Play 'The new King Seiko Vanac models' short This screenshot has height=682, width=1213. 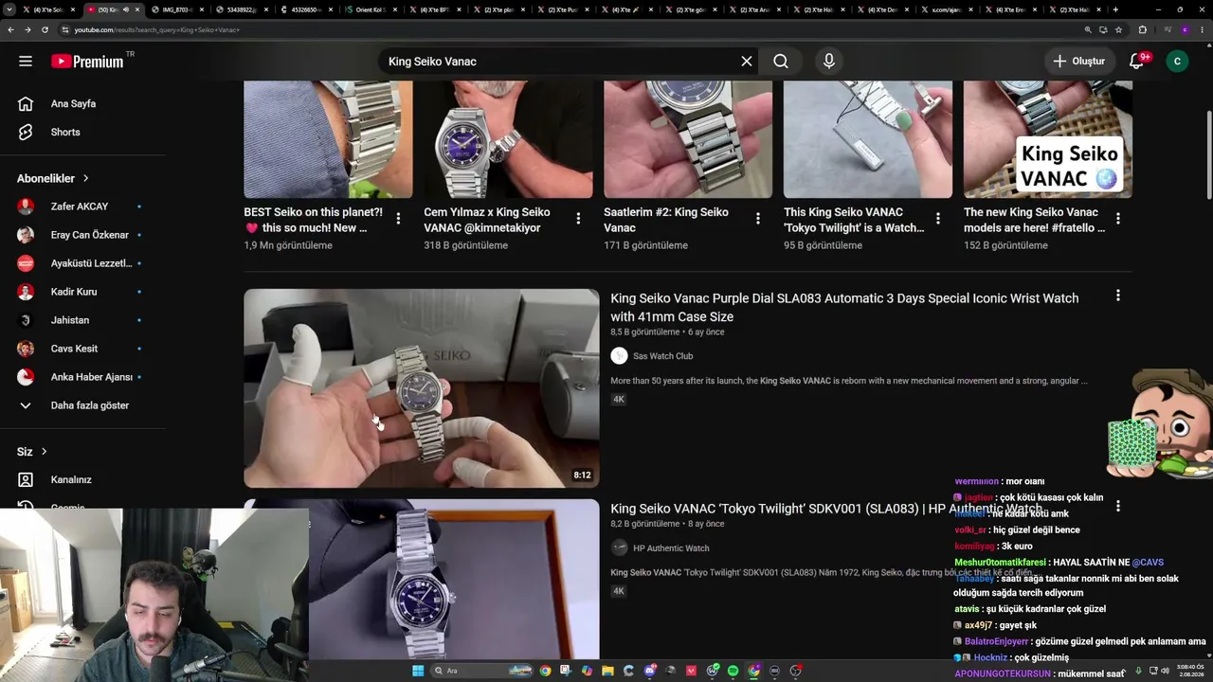point(1048,139)
